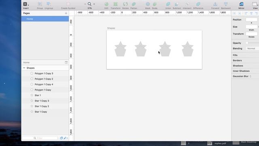
Task: Zoom out with the minus button
Action: (x=85, y=4)
